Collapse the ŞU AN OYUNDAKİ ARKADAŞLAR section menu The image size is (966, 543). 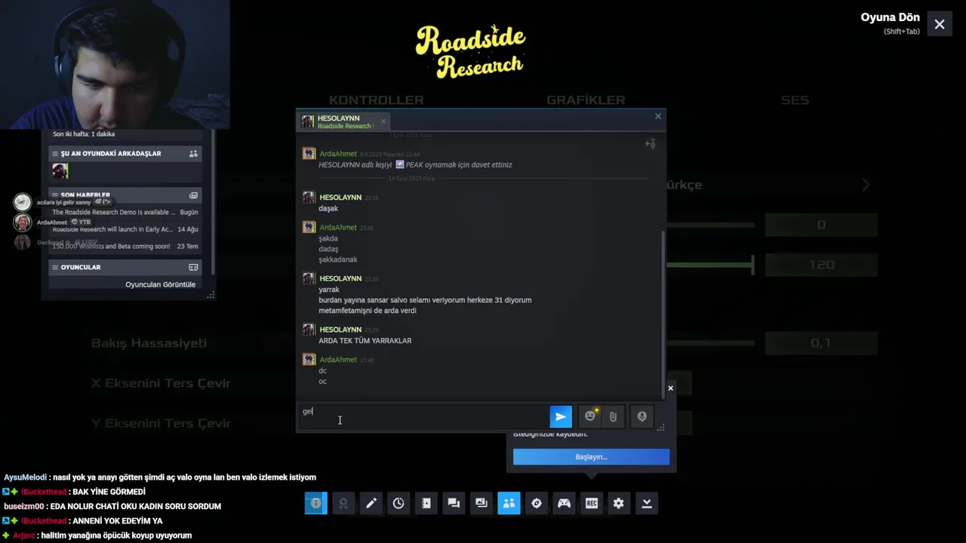click(55, 154)
